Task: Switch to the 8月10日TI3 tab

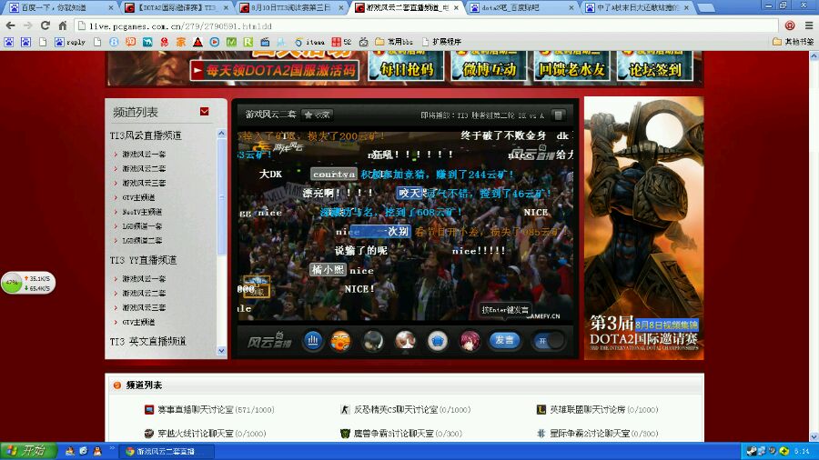Action: 291,8
